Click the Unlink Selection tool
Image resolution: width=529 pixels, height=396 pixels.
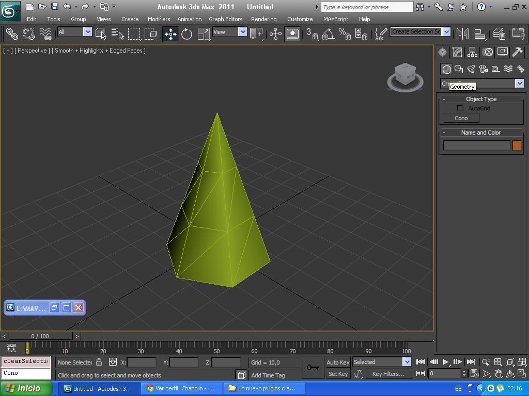[x=28, y=34]
